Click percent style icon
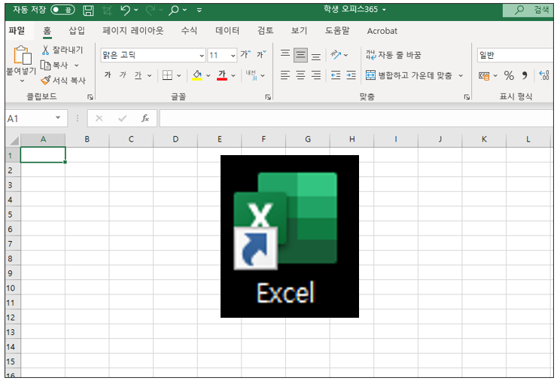 coord(509,75)
